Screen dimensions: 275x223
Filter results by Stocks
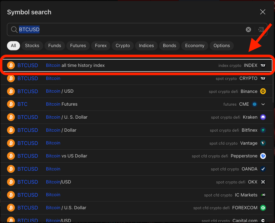point(32,46)
